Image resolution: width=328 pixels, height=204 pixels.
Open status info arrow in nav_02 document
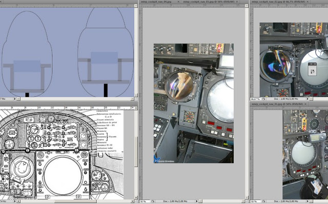point(307,99)
